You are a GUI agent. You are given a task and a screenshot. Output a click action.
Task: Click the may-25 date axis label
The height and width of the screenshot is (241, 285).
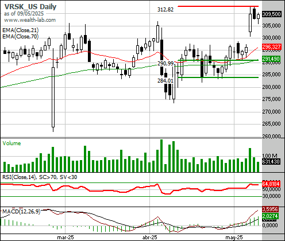click(234, 238)
